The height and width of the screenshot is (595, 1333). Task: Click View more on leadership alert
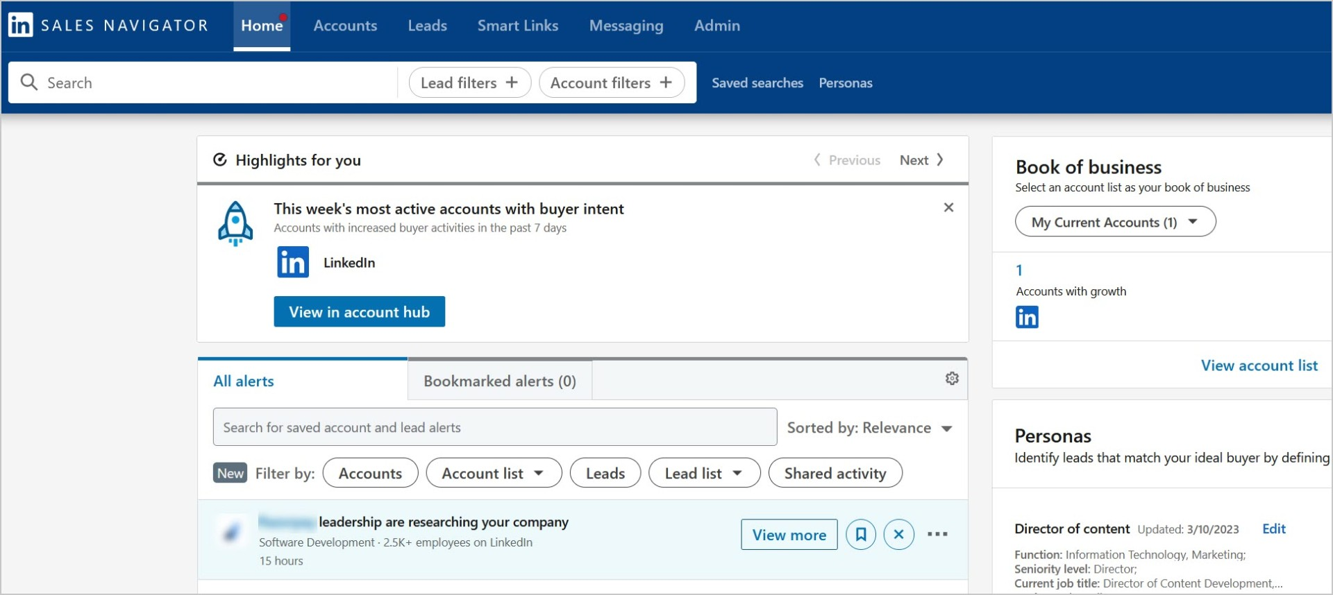[789, 535]
